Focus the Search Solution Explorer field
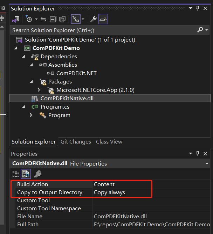 [103, 30]
